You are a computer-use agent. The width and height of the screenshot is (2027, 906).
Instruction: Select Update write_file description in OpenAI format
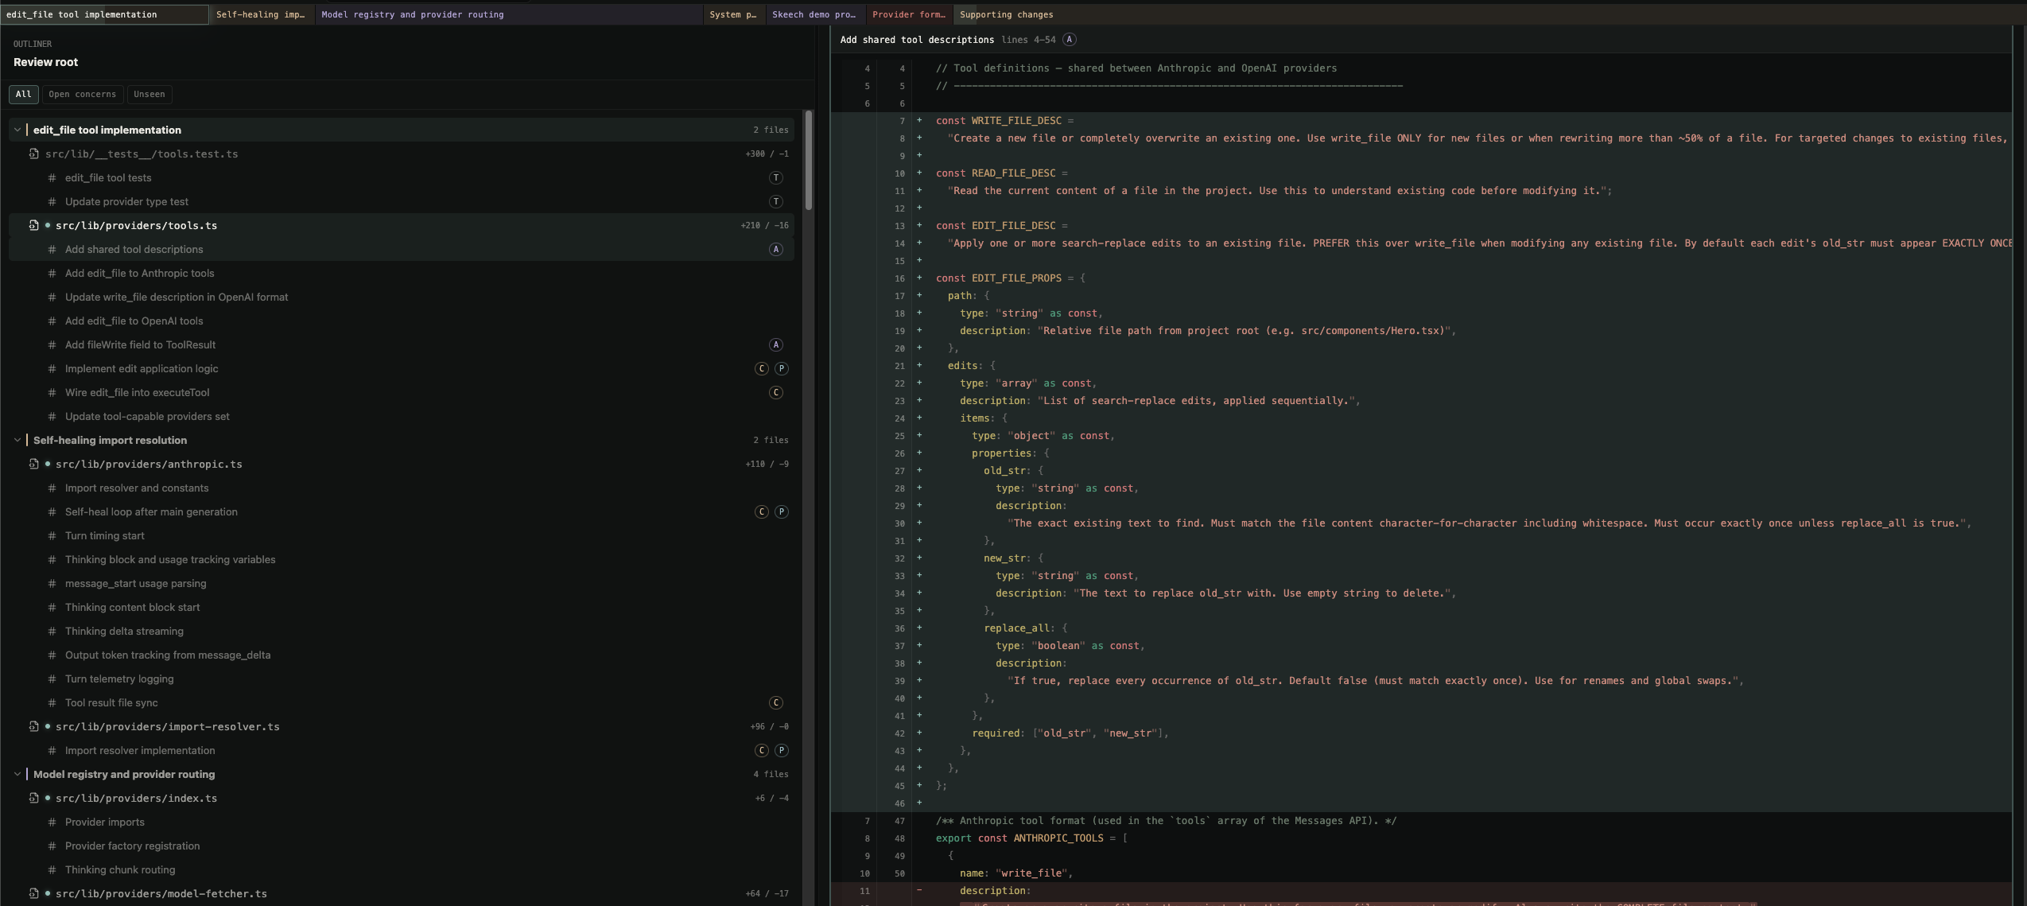[402, 297]
